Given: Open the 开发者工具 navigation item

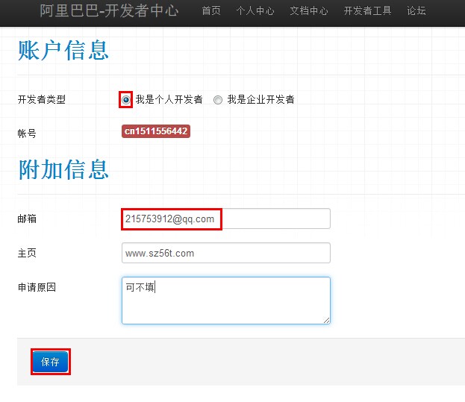Looking at the screenshot, I should 367,11.
